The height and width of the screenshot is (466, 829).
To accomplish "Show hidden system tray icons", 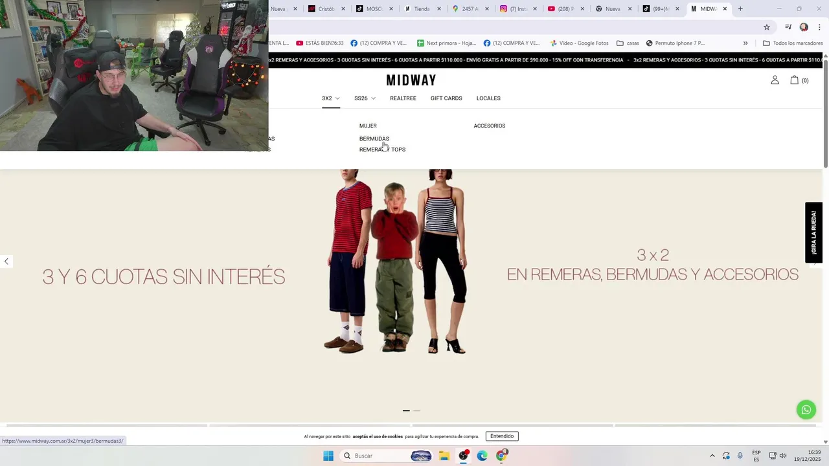I will (712, 456).
